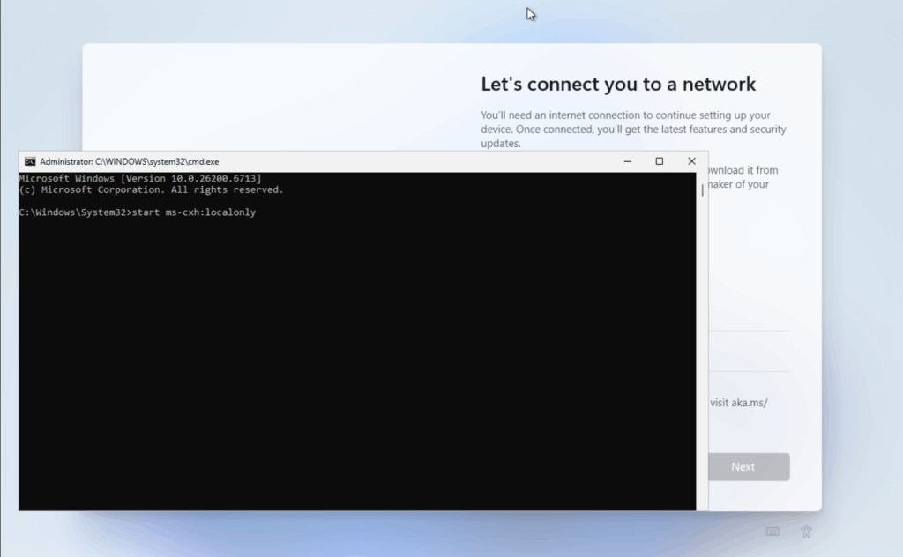Open the accessibility options icon

(x=805, y=531)
